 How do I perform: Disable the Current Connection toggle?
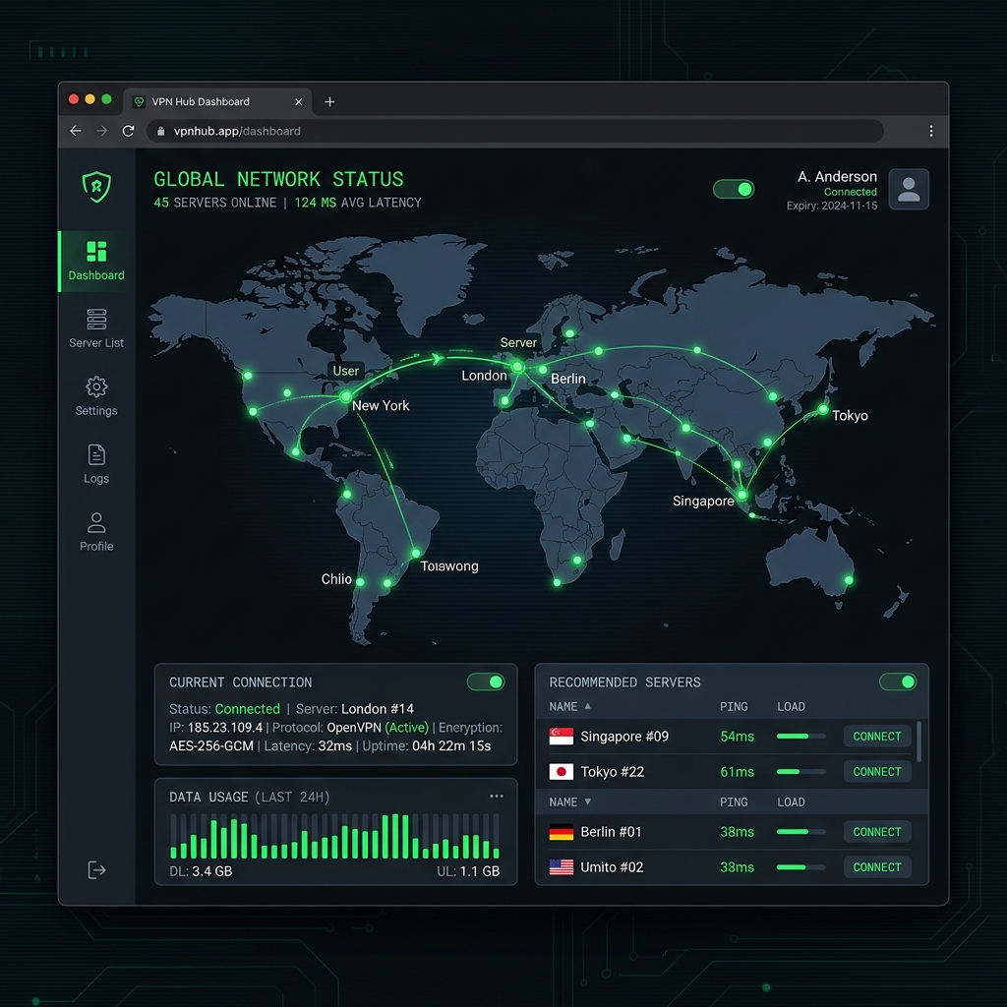(486, 681)
